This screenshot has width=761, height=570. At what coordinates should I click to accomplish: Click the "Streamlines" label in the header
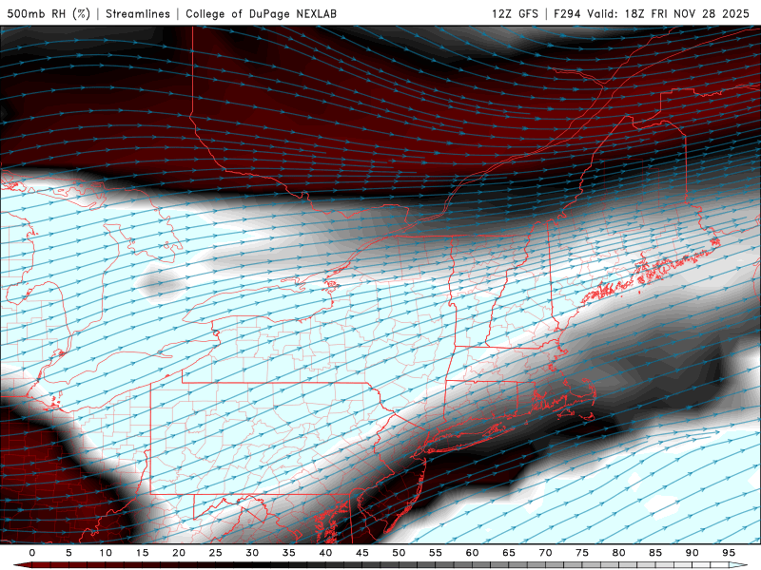coord(138,13)
